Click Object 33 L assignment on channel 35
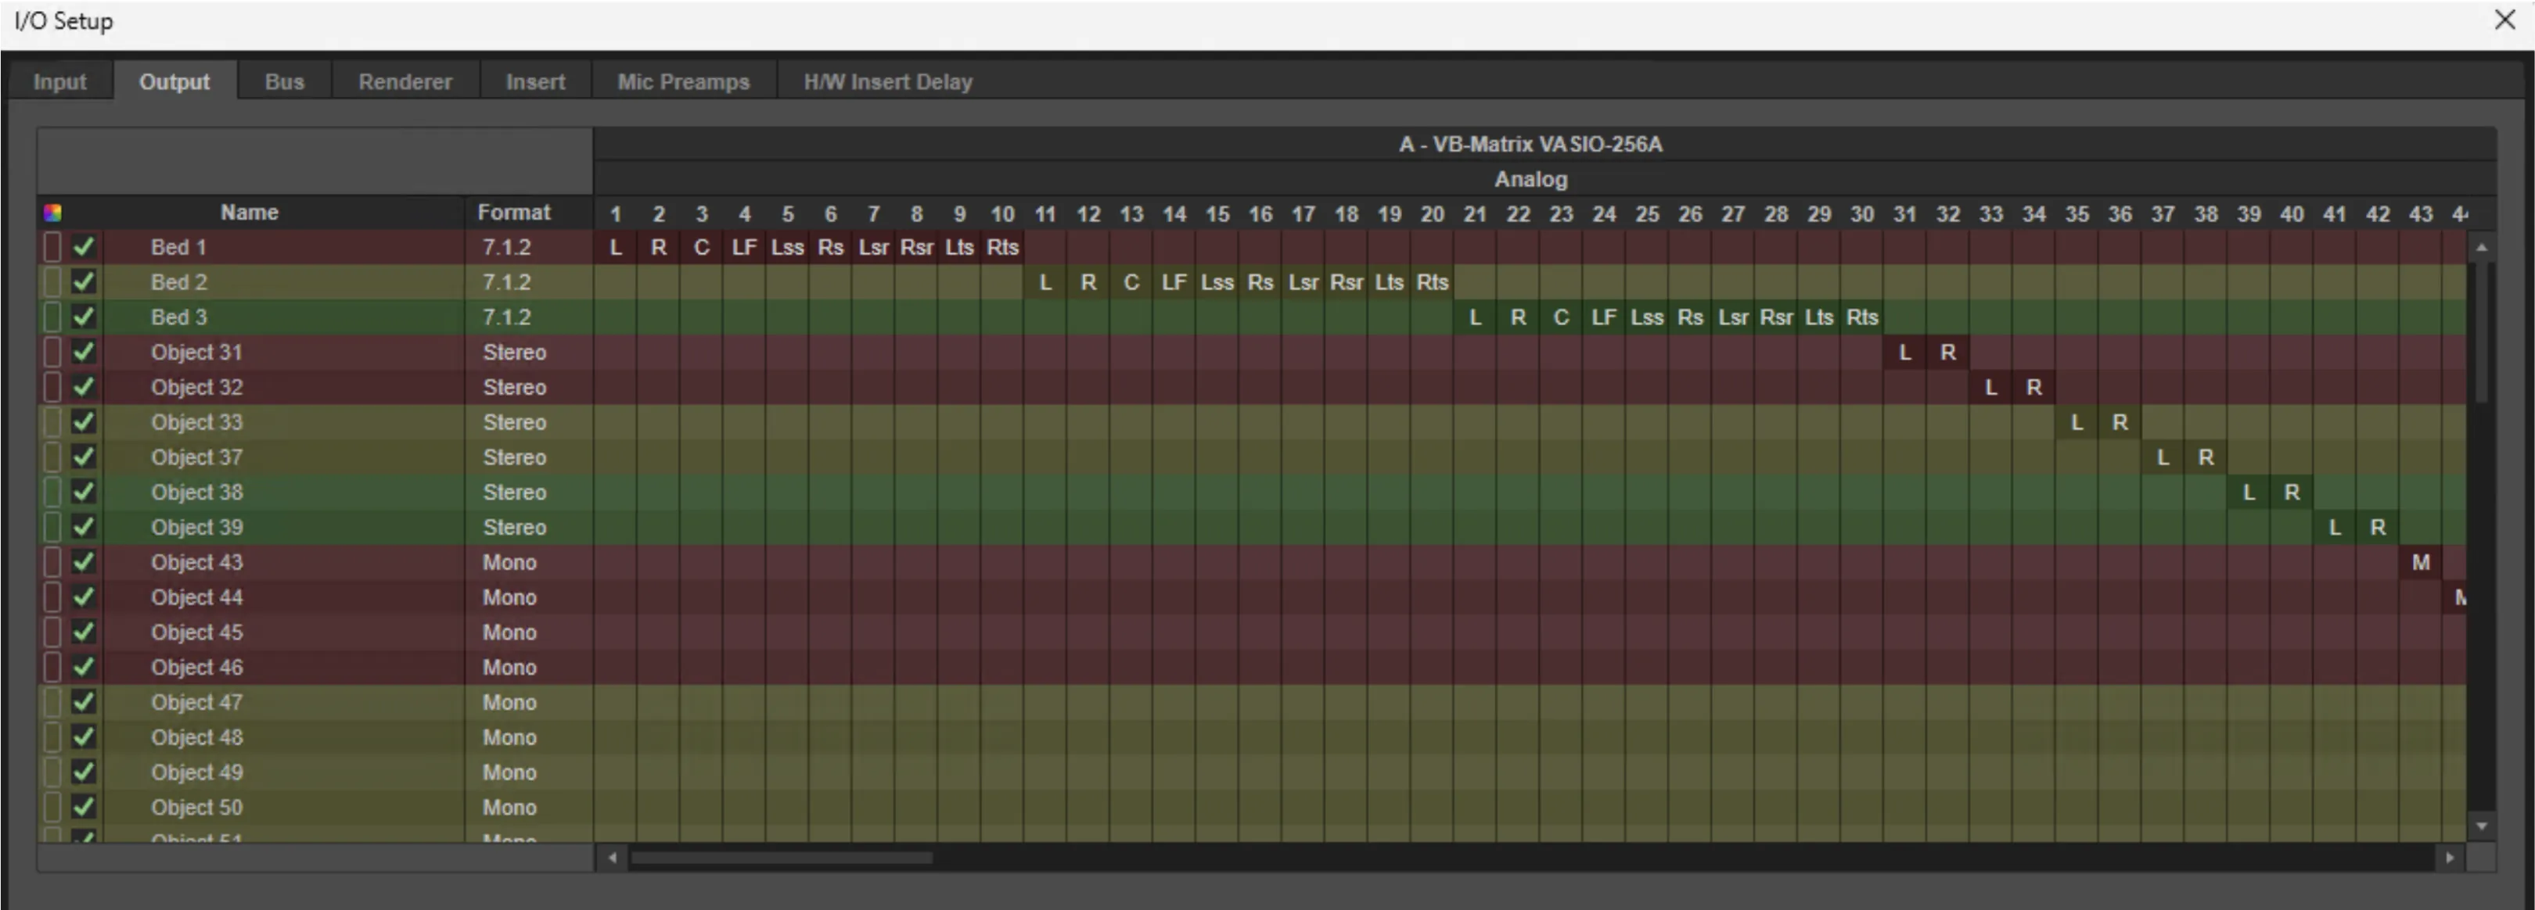 (2077, 422)
